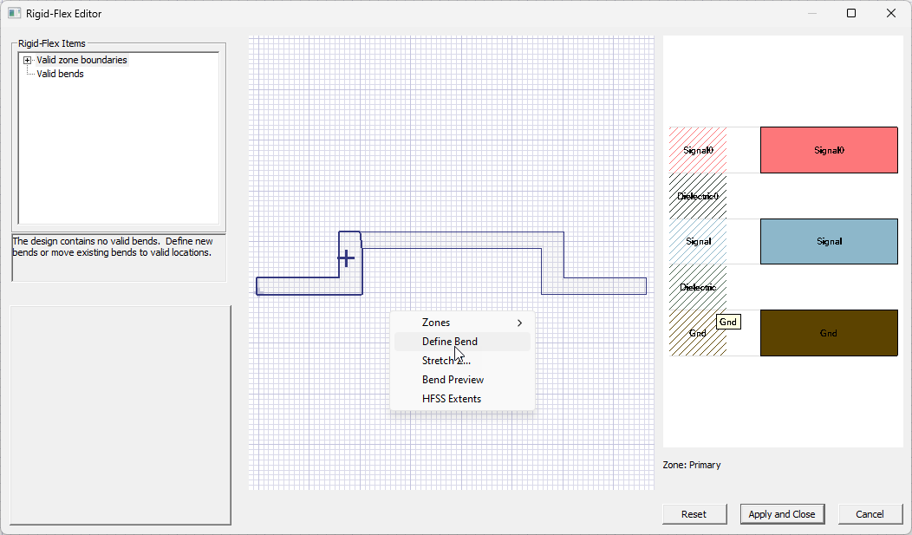Select Valid bends tree item
The image size is (912, 535).
point(60,75)
